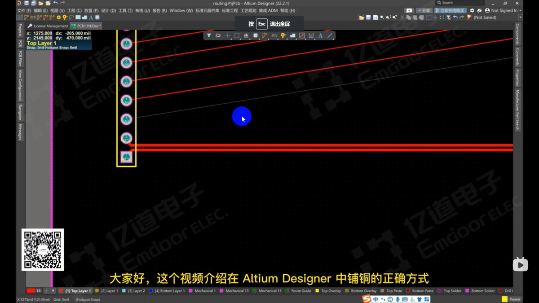Image resolution: width=539 pixels, height=303 pixels.
Task: Select the Place Polygon Pour icon in the Active Bar
Action: point(292,35)
